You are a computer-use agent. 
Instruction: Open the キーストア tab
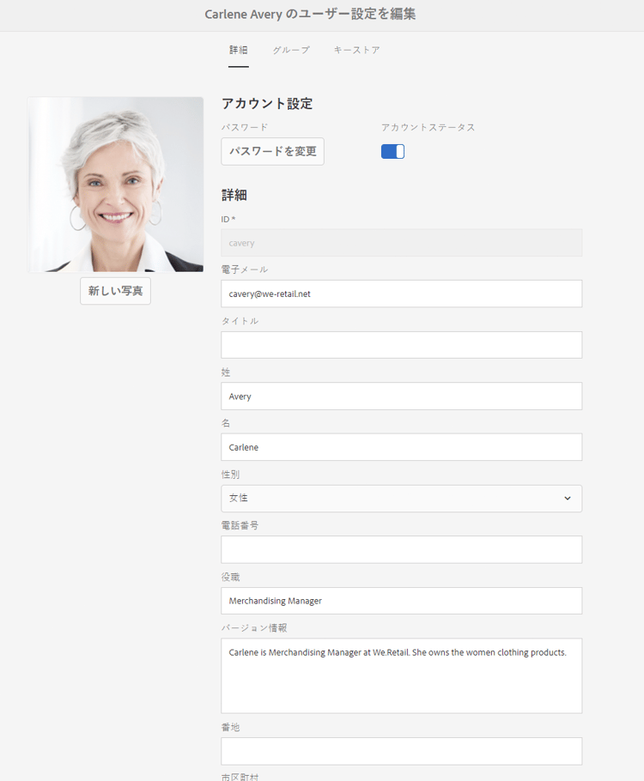[357, 50]
